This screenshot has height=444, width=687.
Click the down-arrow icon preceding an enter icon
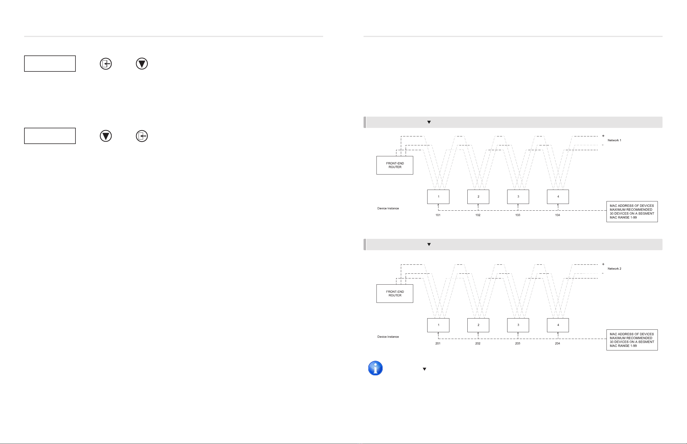[106, 136]
